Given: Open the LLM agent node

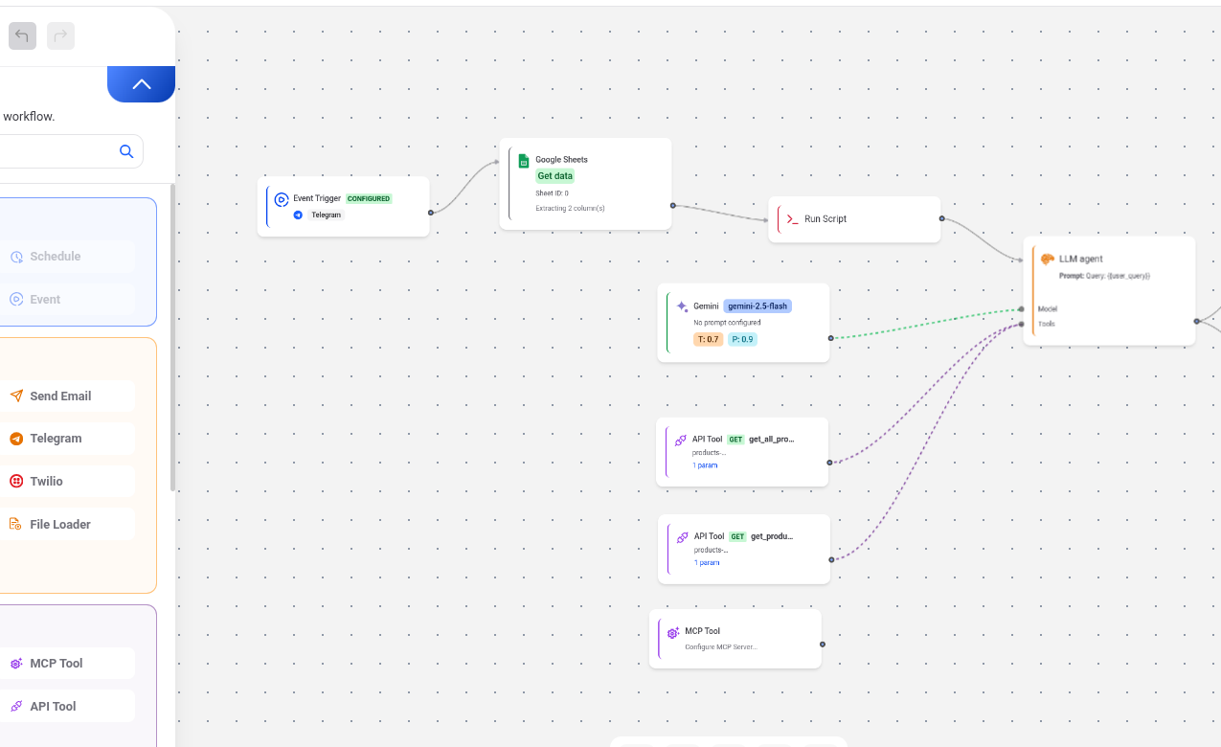Looking at the screenshot, I should 1108,290.
